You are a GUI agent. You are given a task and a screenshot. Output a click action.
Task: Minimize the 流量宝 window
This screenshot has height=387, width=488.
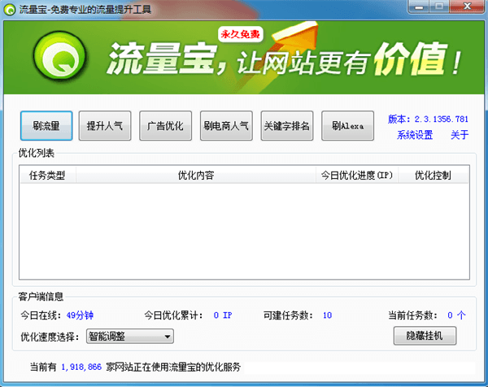tap(418, 7)
